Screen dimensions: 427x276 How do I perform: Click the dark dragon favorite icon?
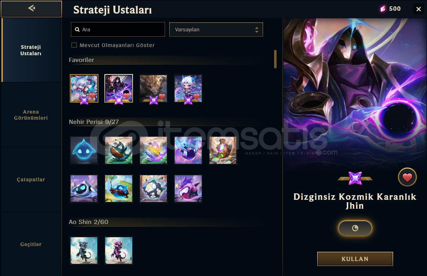tap(153, 89)
